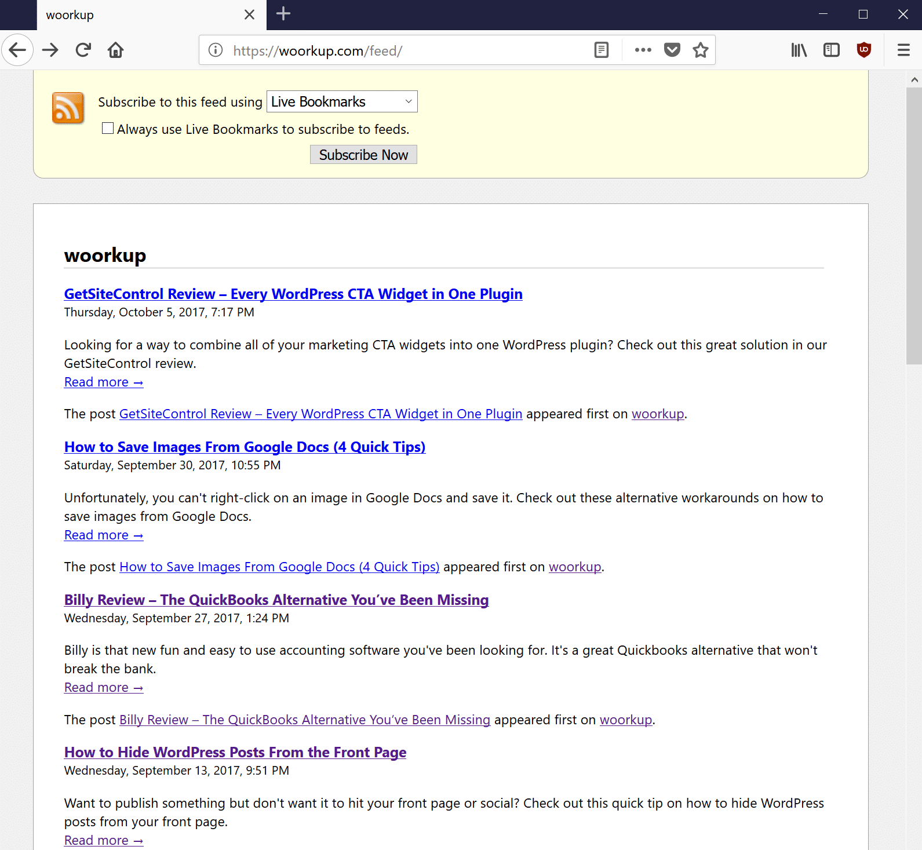Click date 'Wednesday, September 27, 2017, 1:24 PM'

tap(177, 618)
